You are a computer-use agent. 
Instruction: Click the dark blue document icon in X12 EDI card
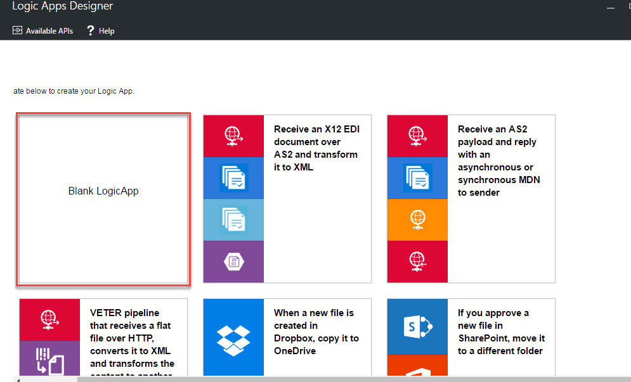(x=233, y=178)
